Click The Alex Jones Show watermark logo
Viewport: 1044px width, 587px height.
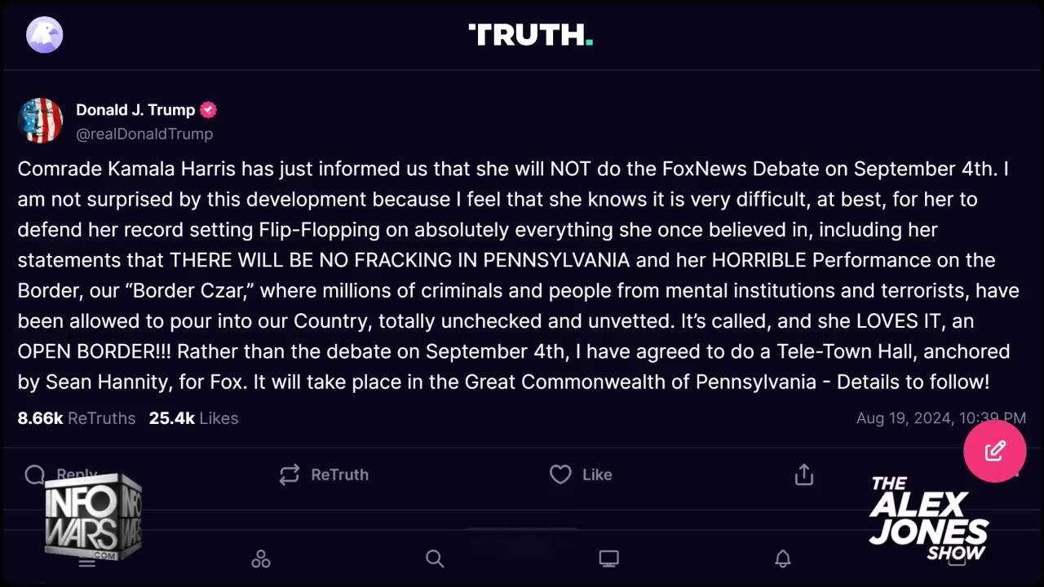pyautogui.click(x=929, y=518)
